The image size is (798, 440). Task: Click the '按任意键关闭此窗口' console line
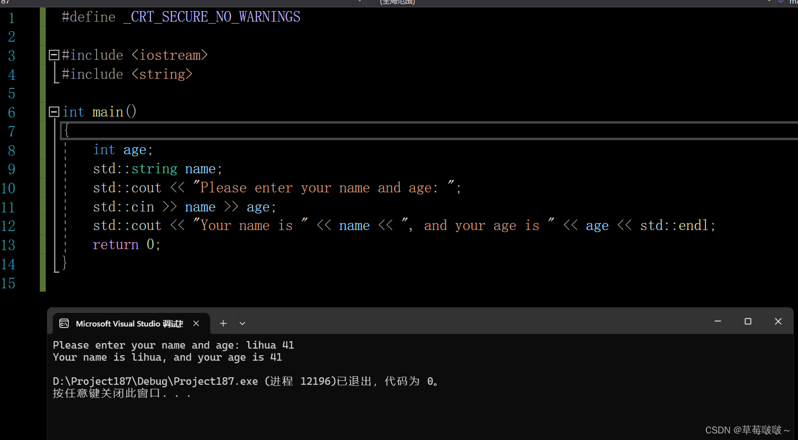point(122,393)
